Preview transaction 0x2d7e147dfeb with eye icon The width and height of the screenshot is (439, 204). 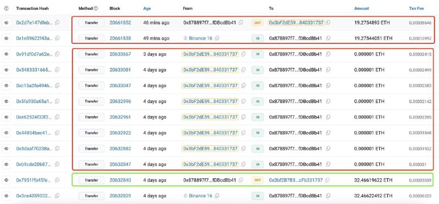coord(7,22)
